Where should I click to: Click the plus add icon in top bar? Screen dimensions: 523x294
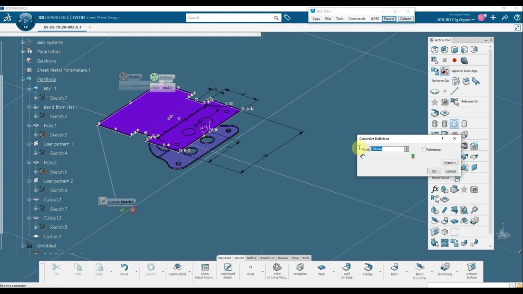pyautogui.click(x=493, y=17)
